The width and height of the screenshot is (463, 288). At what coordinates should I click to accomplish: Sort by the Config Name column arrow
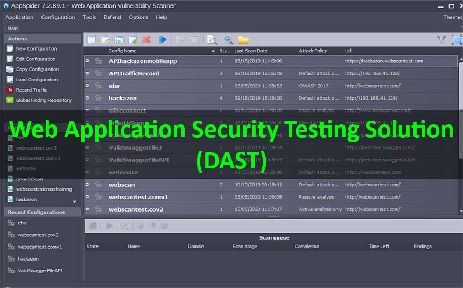[x=213, y=51]
